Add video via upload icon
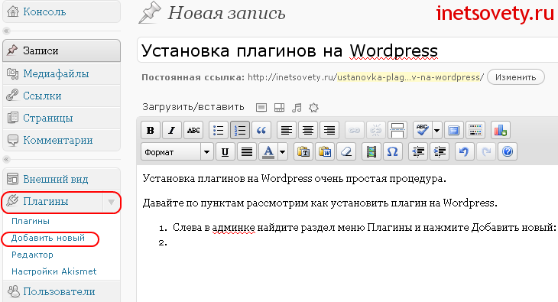Screen dimensions: 558x302 coord(279,107)
